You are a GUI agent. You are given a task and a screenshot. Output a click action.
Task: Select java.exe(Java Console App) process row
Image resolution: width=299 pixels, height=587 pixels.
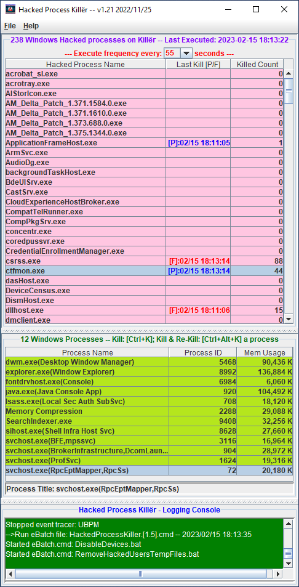[149, 392]
